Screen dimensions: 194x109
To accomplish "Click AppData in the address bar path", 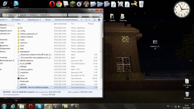I will point(23,15).
